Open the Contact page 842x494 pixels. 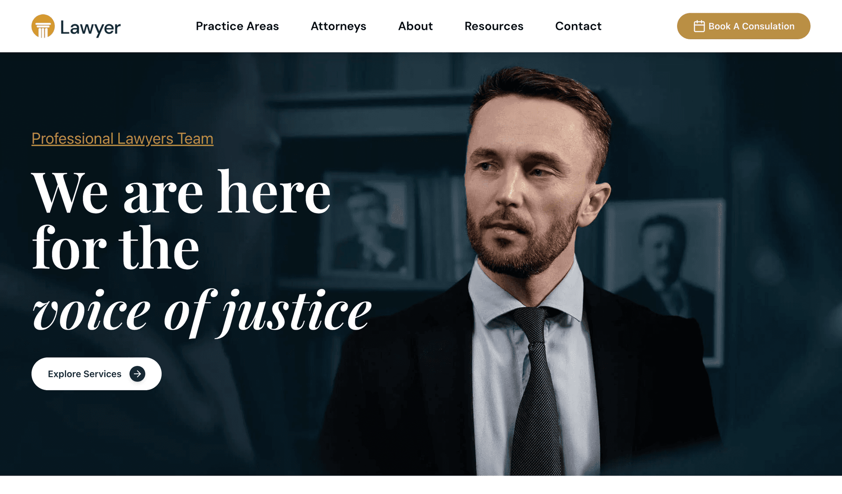[x=578, y=26]
